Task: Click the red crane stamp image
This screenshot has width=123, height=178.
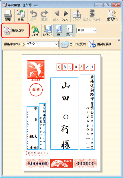Action: coord(36,69)
